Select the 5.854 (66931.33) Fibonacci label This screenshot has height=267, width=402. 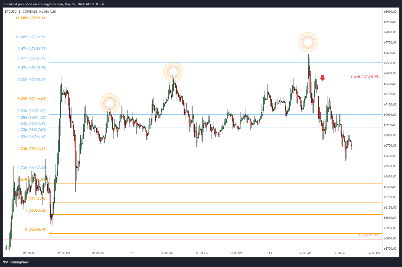[x=32, y=118]
